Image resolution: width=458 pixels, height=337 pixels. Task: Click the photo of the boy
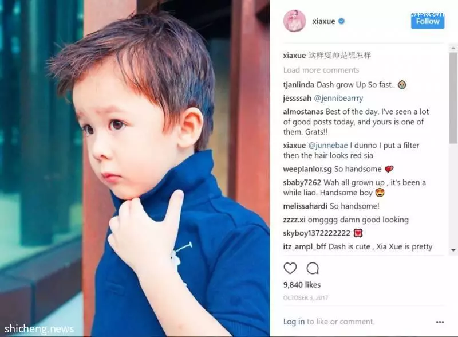click(x=135, y=168)
